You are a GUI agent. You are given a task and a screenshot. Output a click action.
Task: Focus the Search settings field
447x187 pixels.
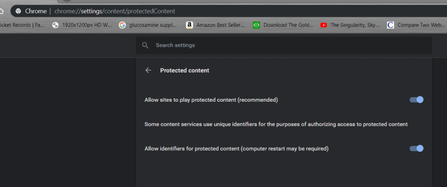[284, 45]
